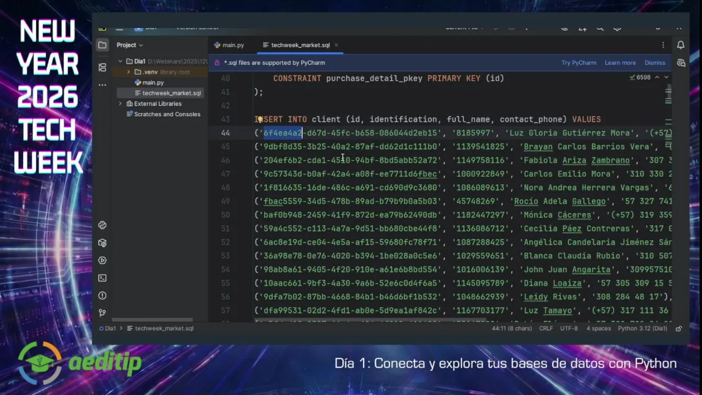Expand the .venv folder
The image size is (702, 395).
pos(128,72)
